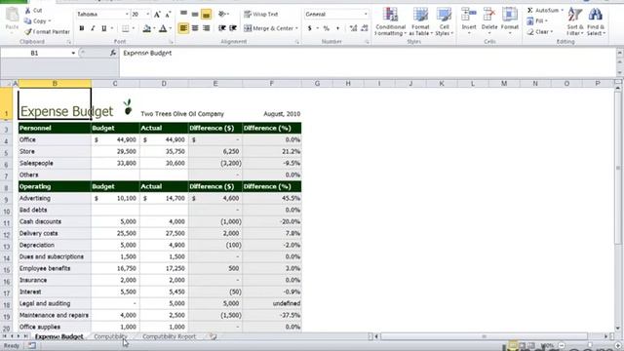Screen dimensions: 624x351
Task: Apply the fill color bucket
Action: click(147, 28)
